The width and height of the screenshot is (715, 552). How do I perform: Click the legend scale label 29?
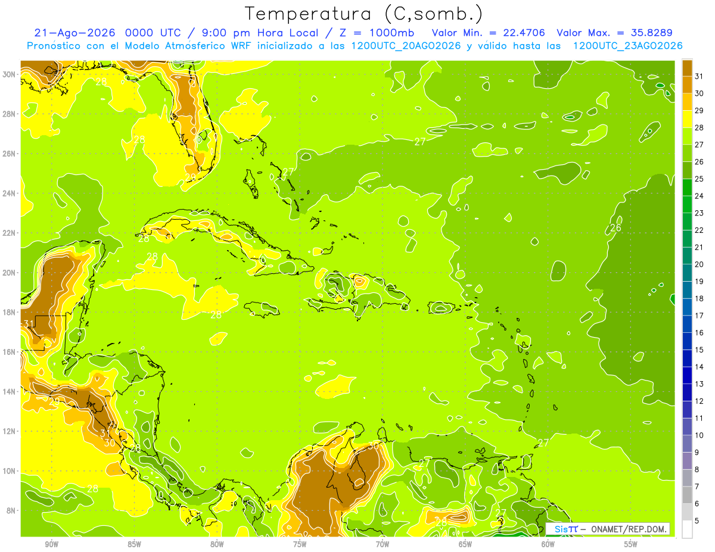[x=700, y=111]
